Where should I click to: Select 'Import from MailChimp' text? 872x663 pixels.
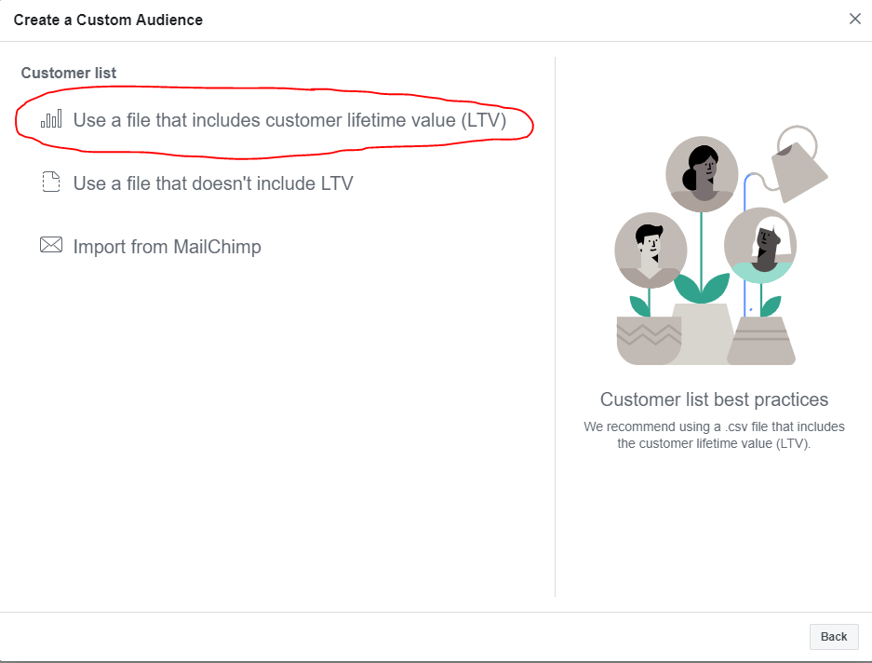[167, 247]
